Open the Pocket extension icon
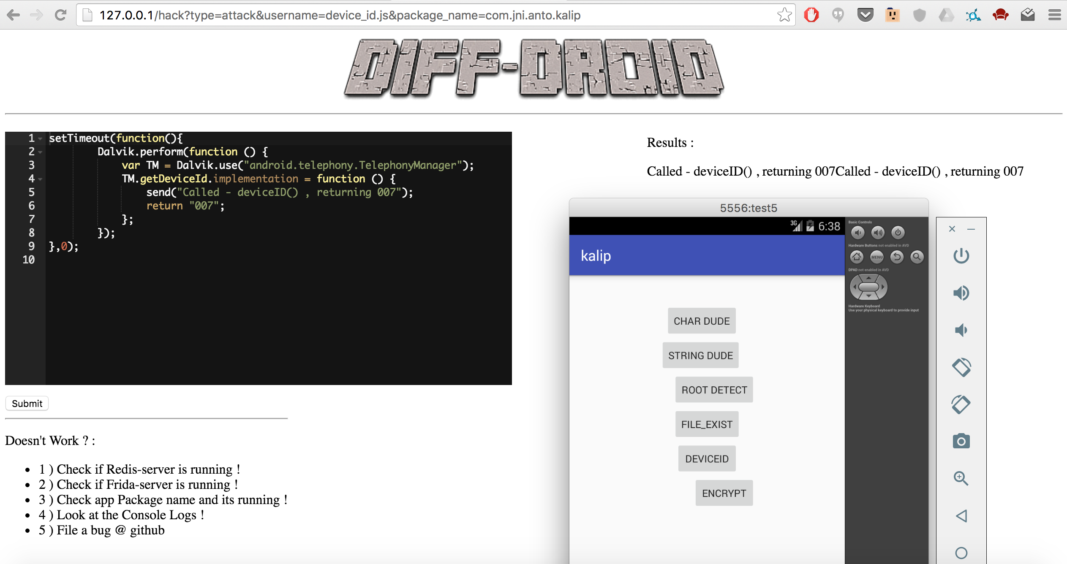Image resolution: width=1067 pixels, height=564 pixels. (865, 15)
